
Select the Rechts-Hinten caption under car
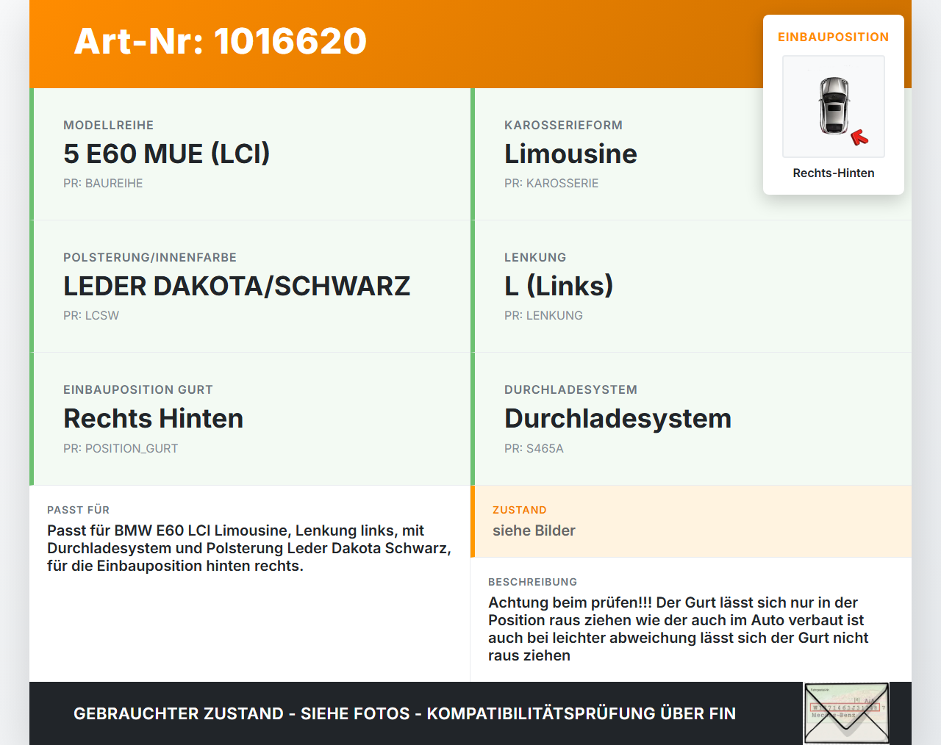click(x=834, y=173)
